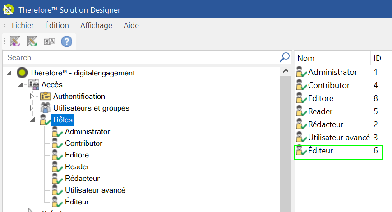Select Éditeur under Rôles in tree

[x=77, y=202]
